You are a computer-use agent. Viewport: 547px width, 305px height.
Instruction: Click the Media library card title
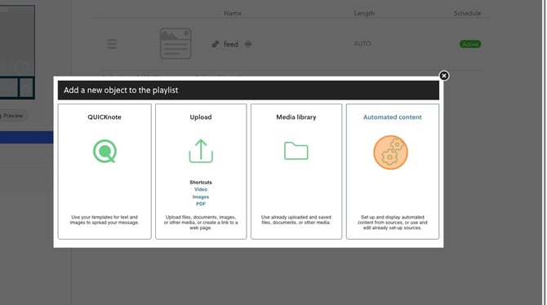coord(296,117)
